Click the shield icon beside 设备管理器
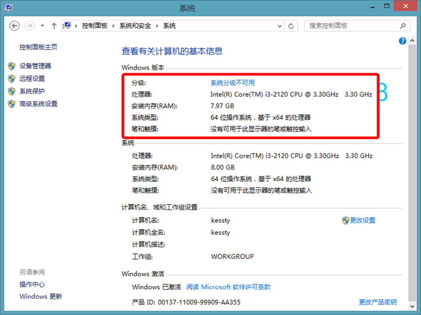The width and height of the screenshot is (421, 315). tap(12, 66)
